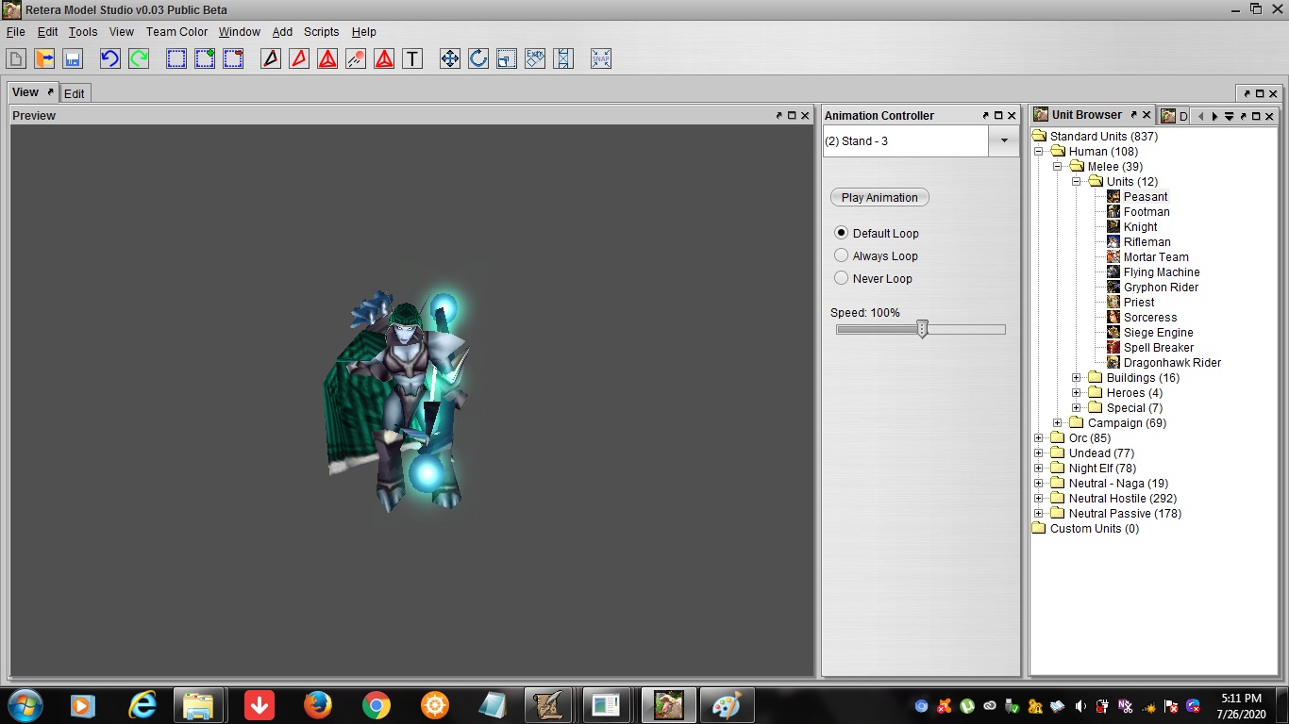Open Internet Explorer from the taskbar
The width and height of the screenshot is (1289, 724).
[142, 705]
